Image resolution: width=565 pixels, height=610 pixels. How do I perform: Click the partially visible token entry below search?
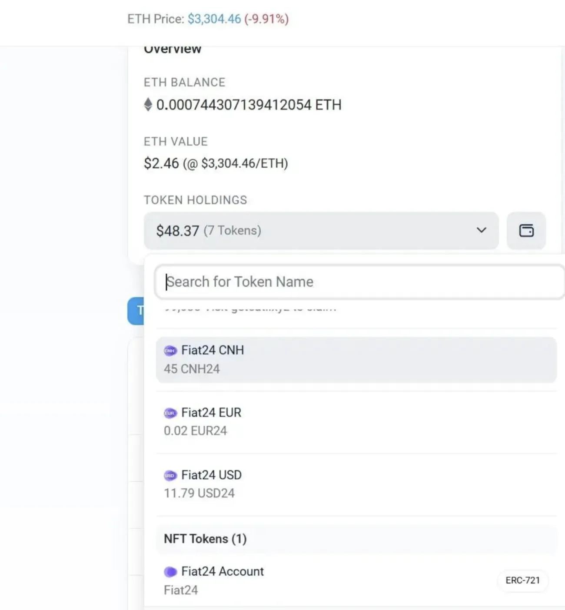[x=250, y=310]
